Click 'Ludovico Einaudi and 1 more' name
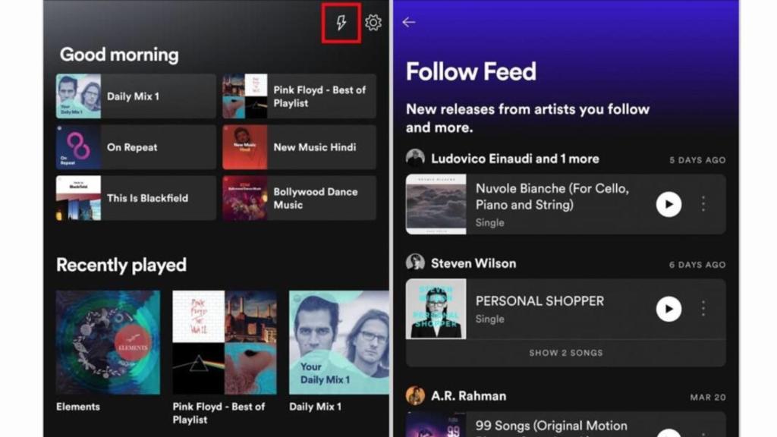This screenshot has height=437, width=777. 515,159
